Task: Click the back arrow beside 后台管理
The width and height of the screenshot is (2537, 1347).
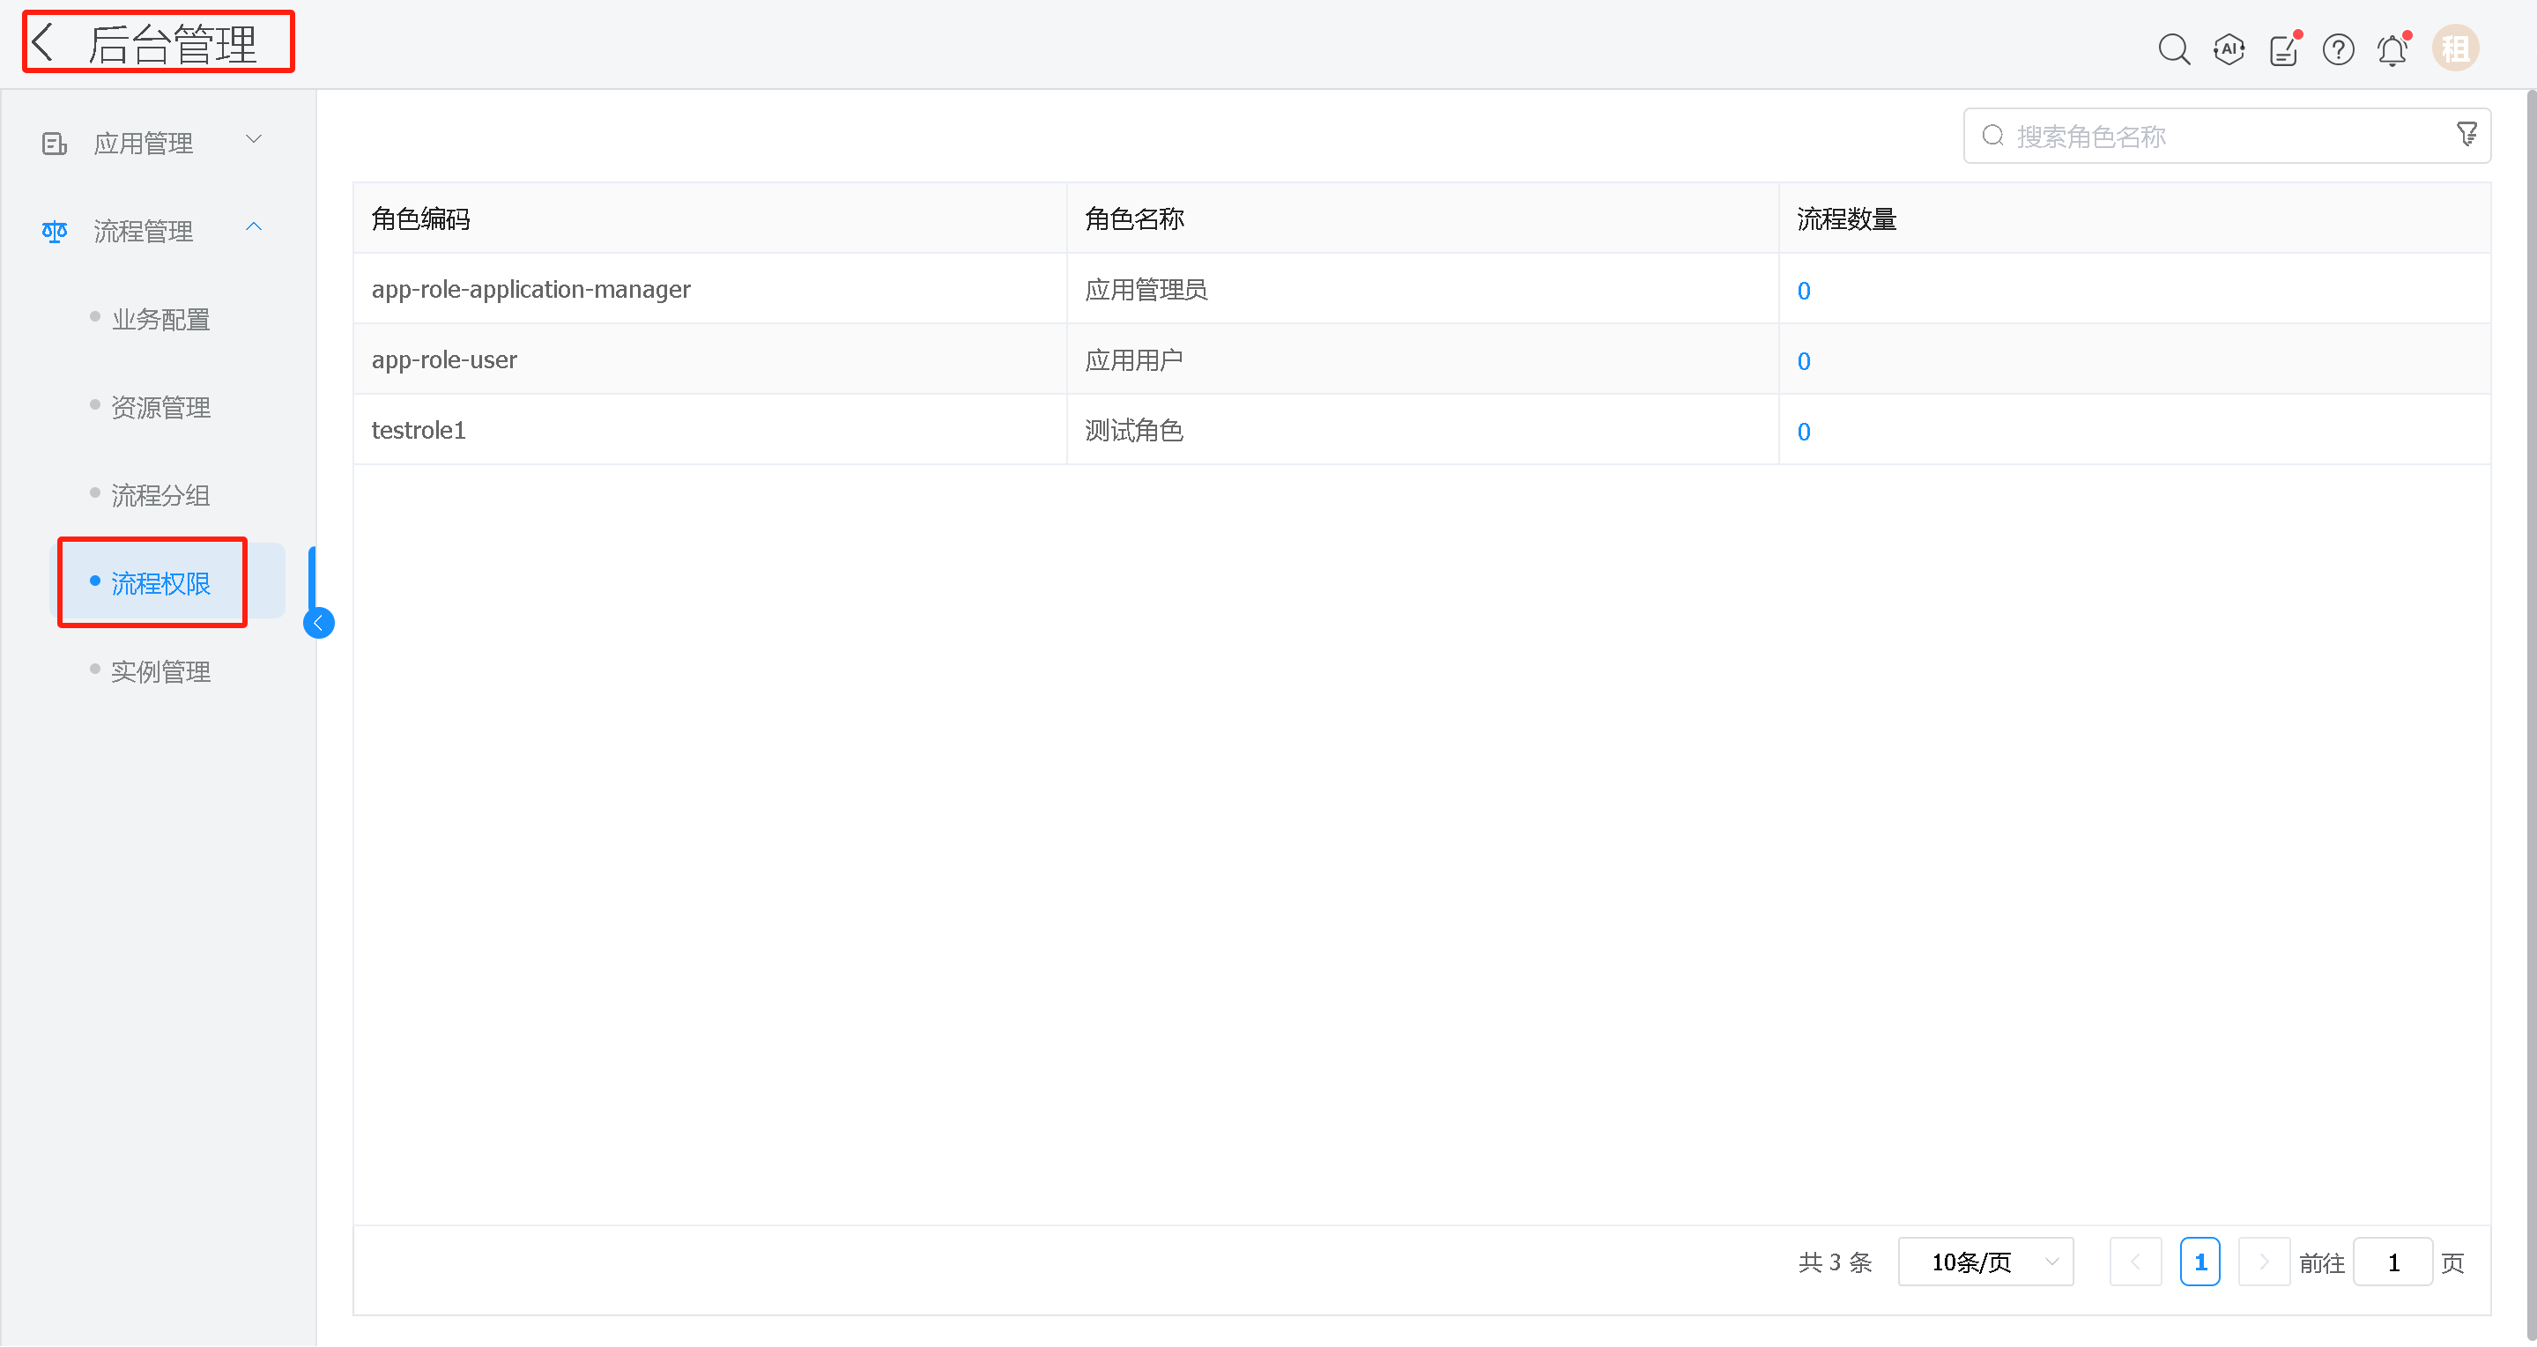Action: (x=41, y=41)
